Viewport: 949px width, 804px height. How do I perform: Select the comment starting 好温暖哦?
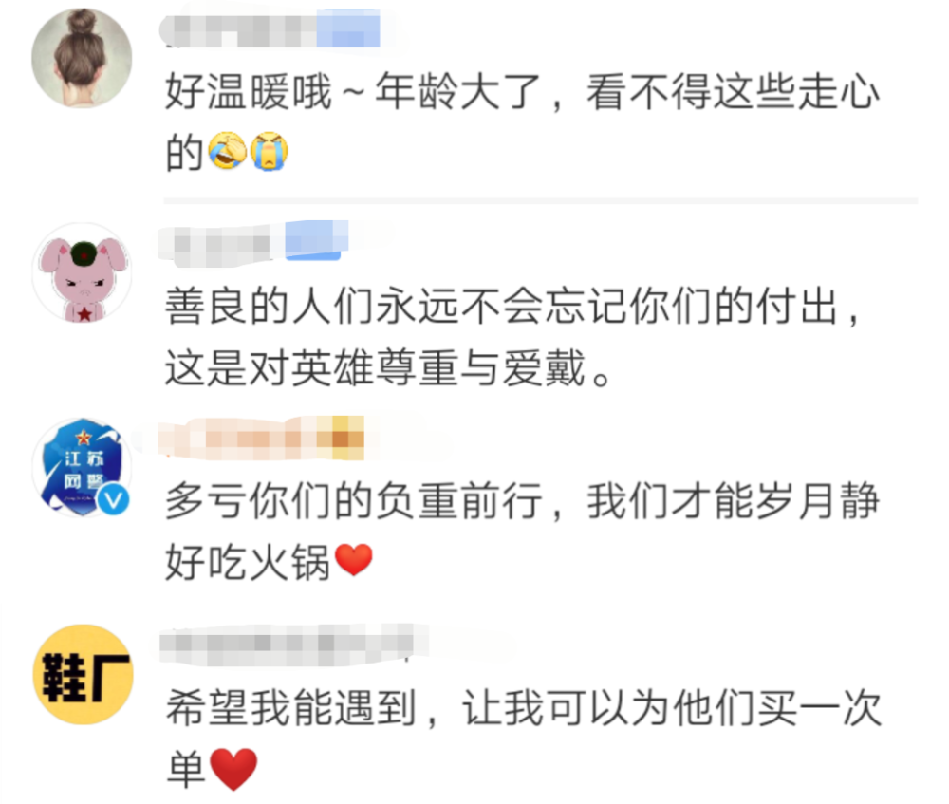522,122
